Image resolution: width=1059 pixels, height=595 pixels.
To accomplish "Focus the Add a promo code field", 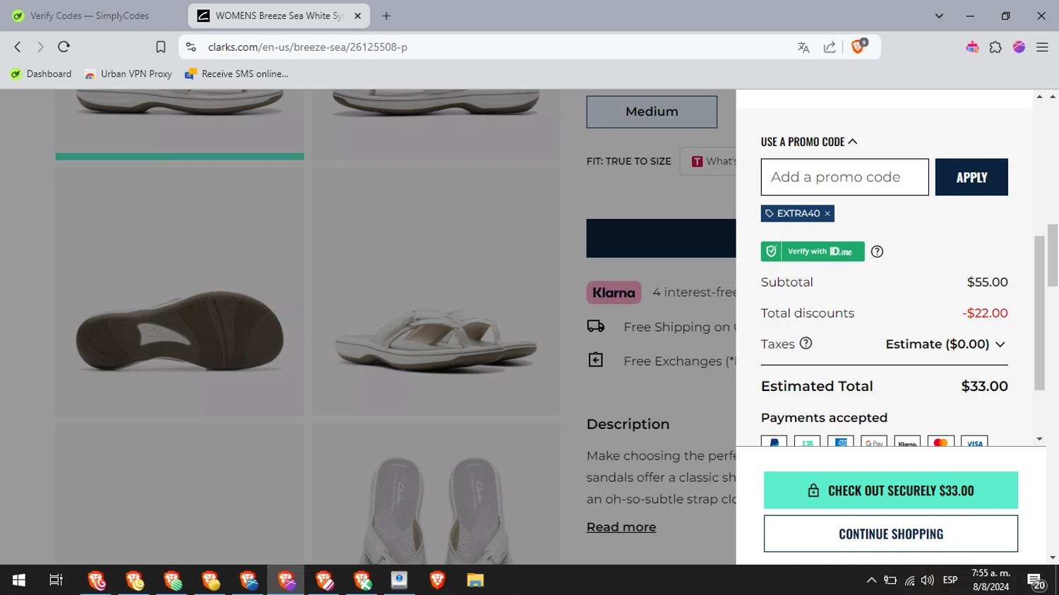I will (x=844, y=177).
